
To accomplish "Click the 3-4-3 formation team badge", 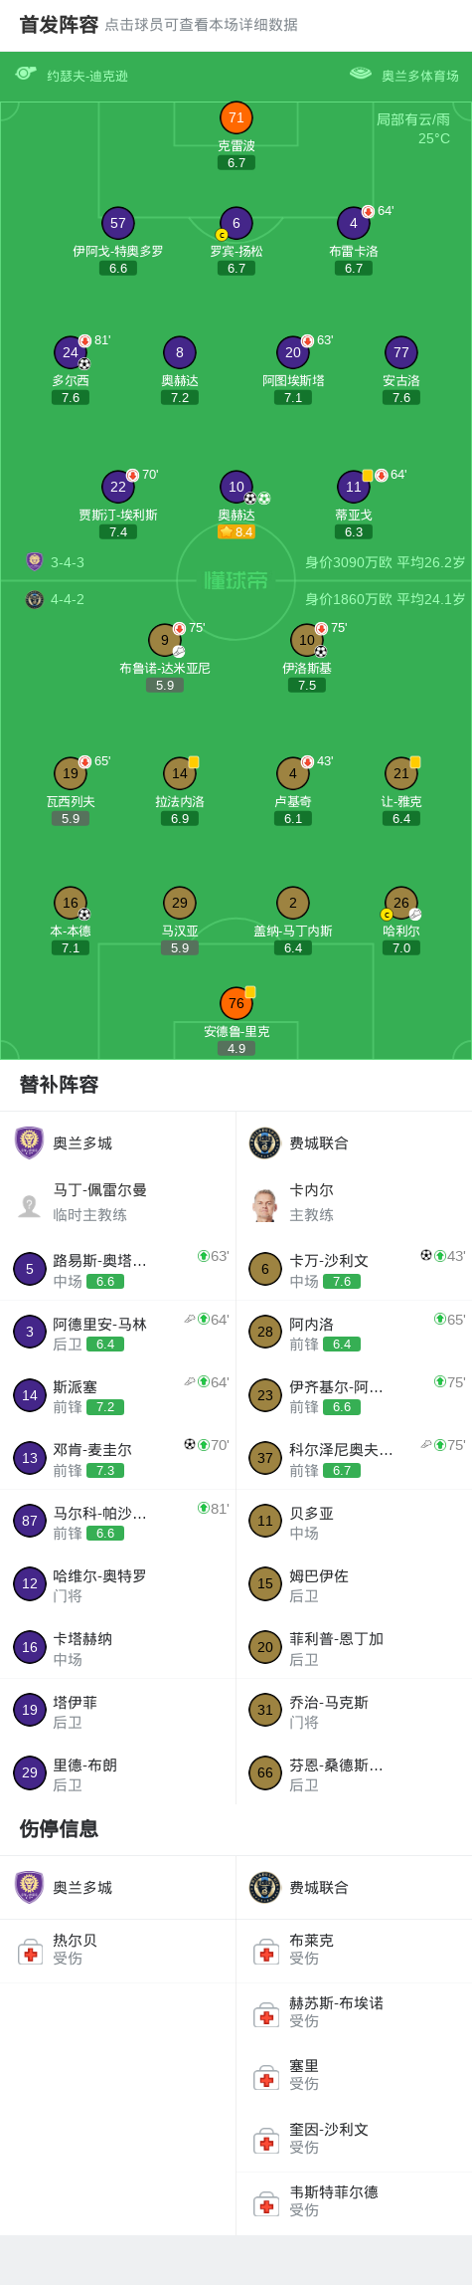I will tap(35, 561).
